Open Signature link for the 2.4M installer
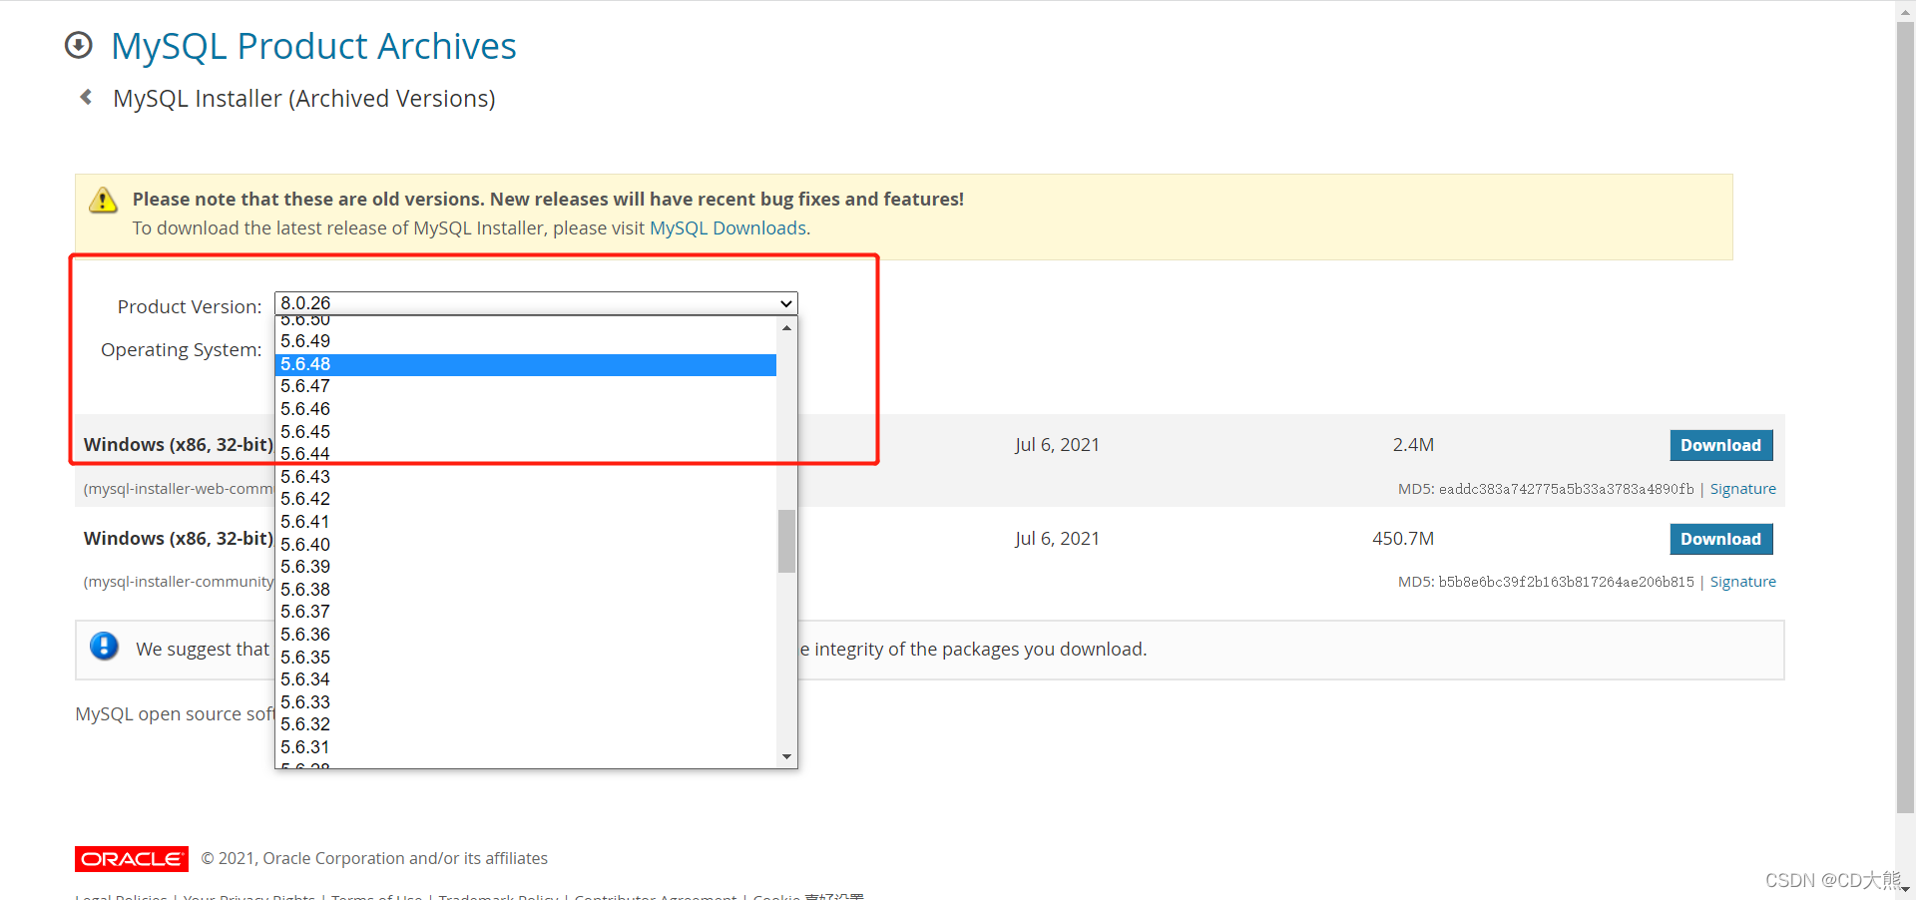 tap(1742, 489)
